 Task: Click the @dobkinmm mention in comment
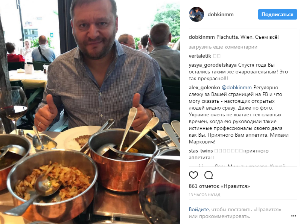[237, 88]
